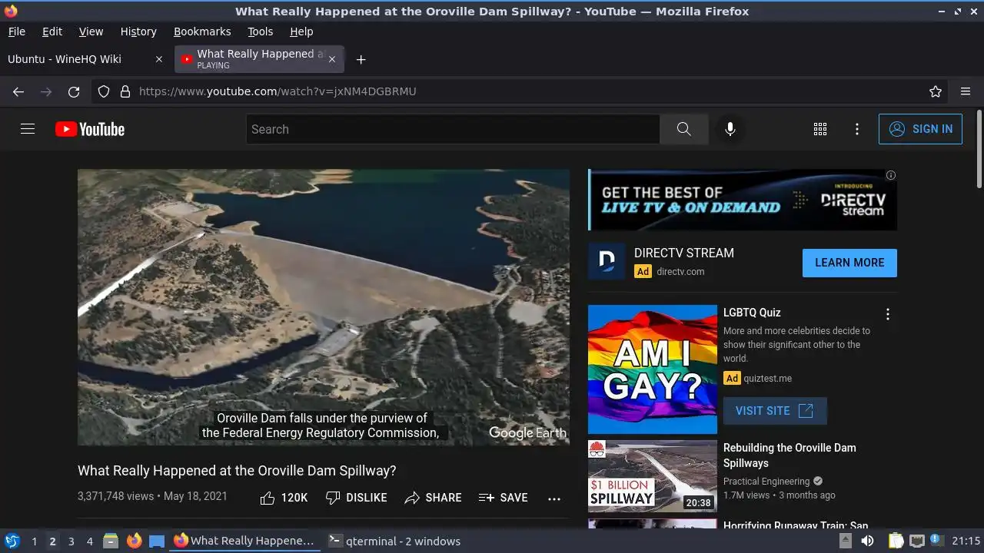The image size is (984, 553).
Task: Close the YouTube video tab
Action: (332, 59)
